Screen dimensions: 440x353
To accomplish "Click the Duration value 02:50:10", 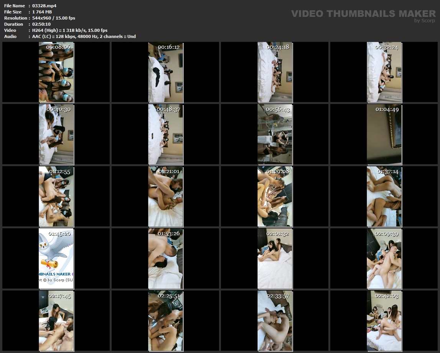I will tap(41, 24).
